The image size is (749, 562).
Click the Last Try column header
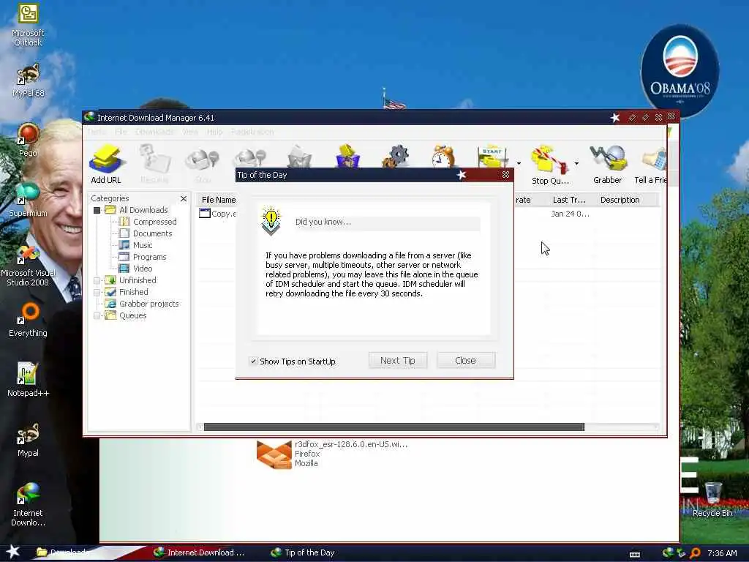[x=568, y=200]
